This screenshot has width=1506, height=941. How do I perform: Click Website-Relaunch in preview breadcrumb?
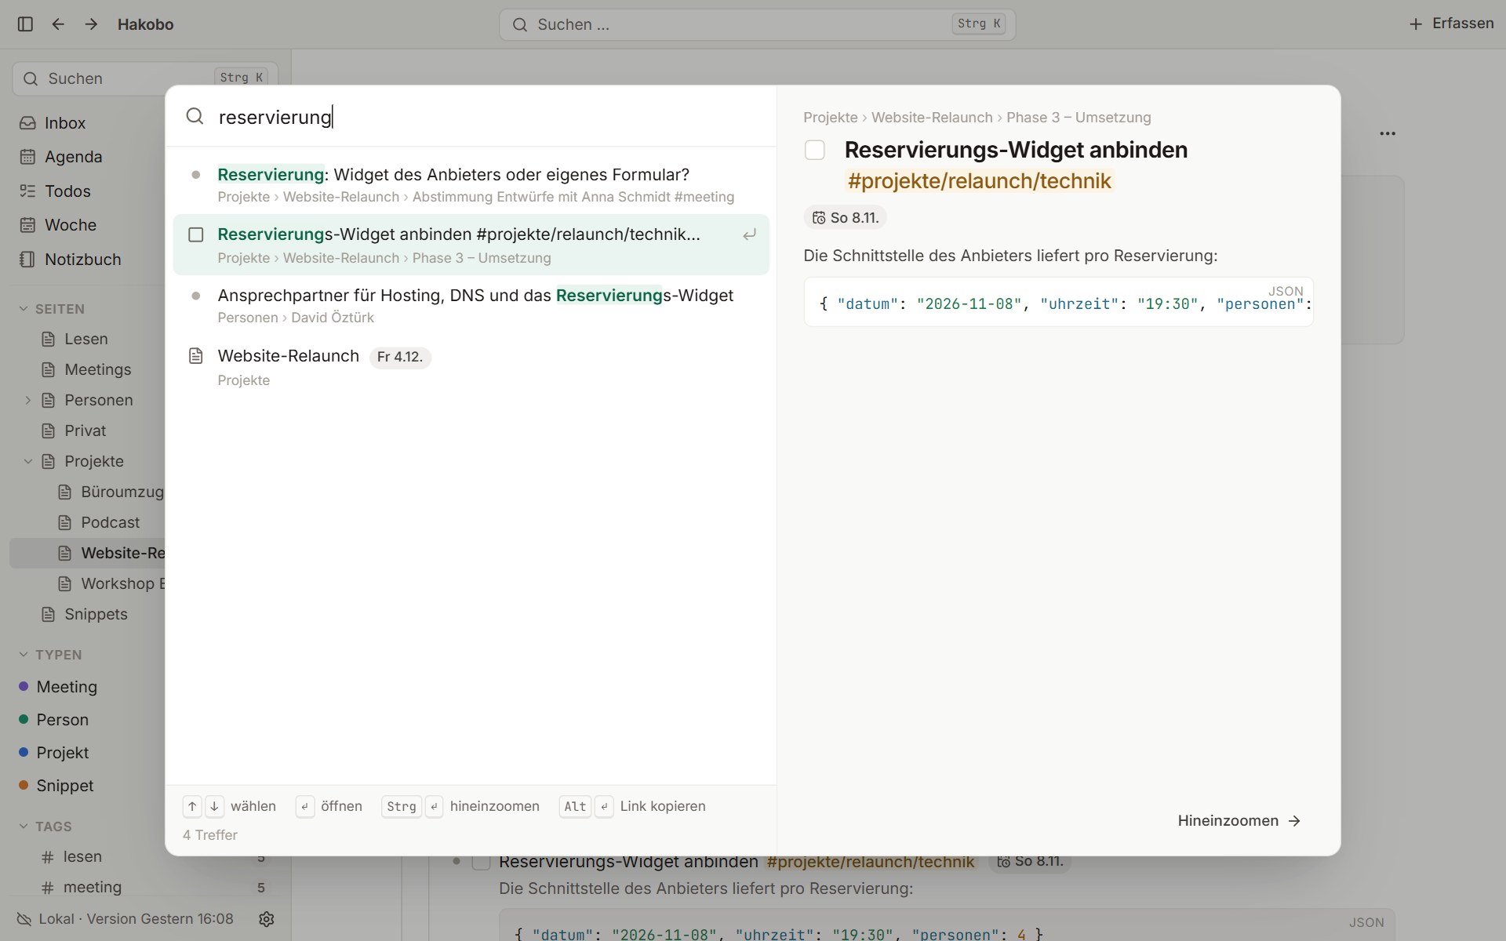(932, 118)
